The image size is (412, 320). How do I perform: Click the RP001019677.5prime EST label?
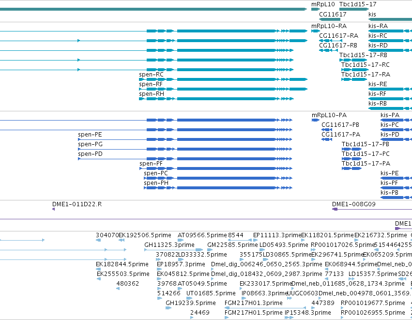point(373,303)
